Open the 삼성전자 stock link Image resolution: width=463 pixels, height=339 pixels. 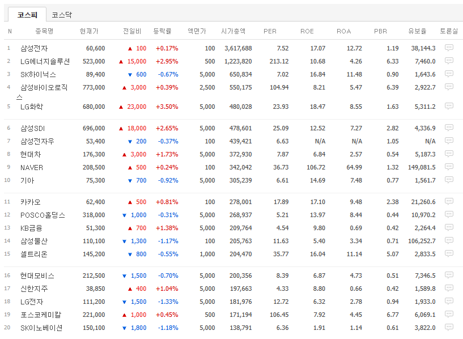click(34, 48)
